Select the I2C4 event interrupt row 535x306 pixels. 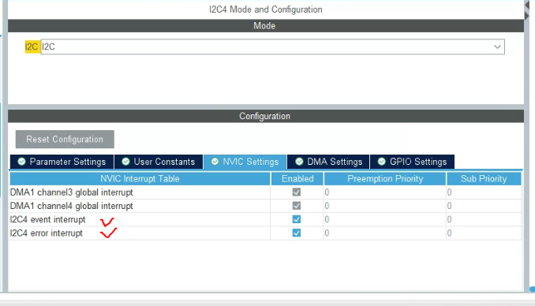pyautogui.click(x=265, y=220)
